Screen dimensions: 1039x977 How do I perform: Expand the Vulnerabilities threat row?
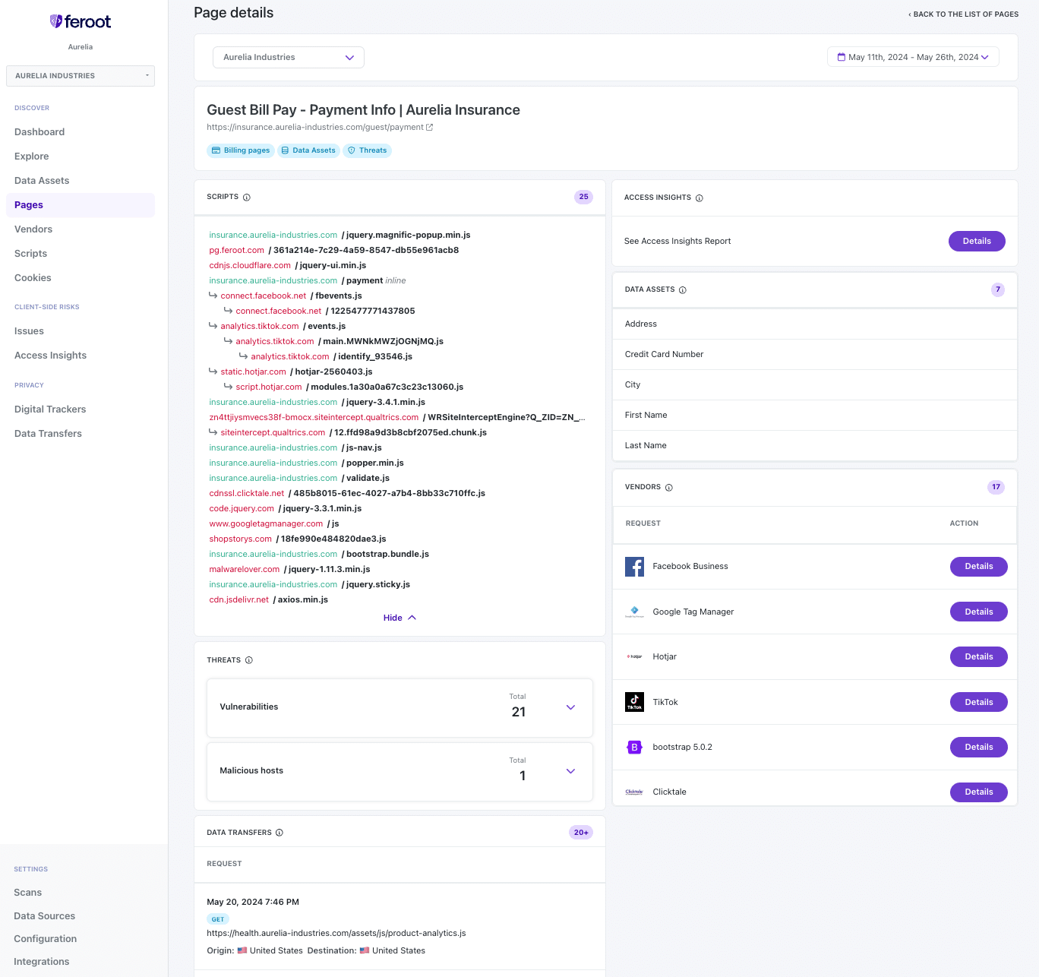571,707
